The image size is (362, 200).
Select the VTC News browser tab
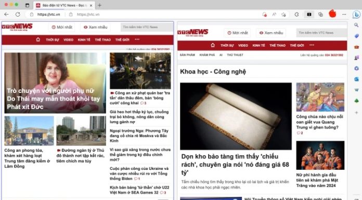[x=64, y=5]
